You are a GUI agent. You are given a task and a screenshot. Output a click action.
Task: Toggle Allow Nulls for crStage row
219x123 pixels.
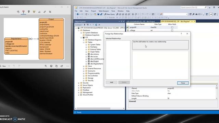coord(172,30)
